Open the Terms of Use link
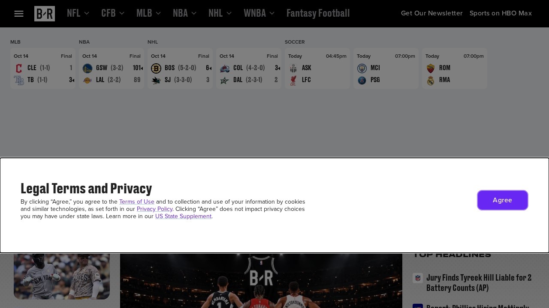The image size is (549, 308). point(137,202)
